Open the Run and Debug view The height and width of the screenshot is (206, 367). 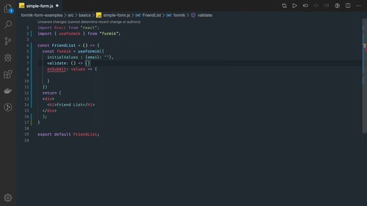(8, 58)
